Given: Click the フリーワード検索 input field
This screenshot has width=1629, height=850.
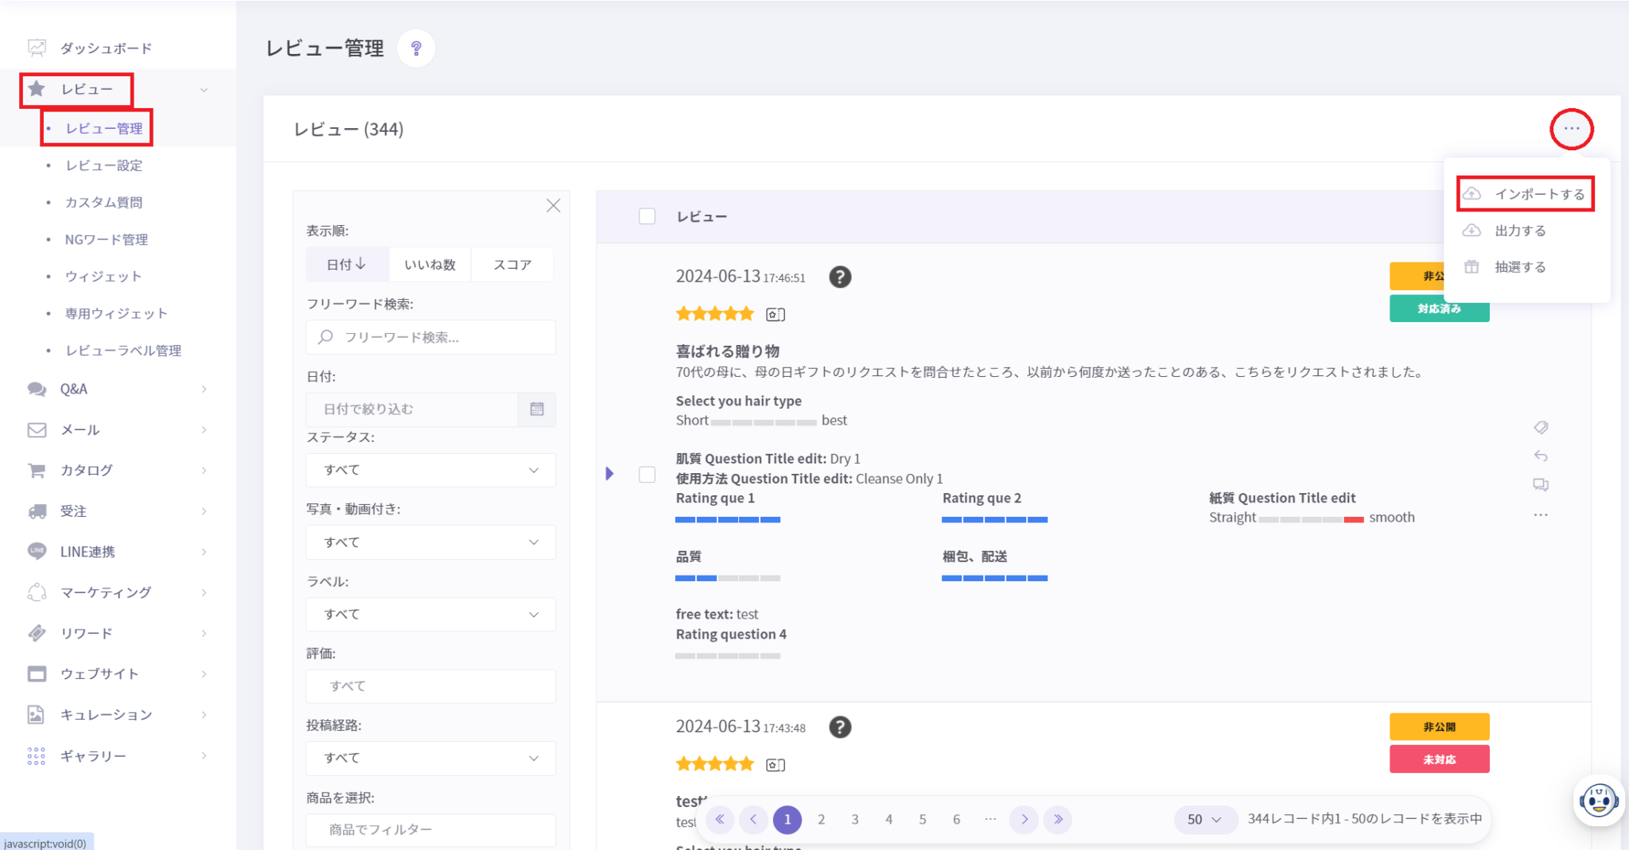Looking at the screenshot, I should coord(441,337).
